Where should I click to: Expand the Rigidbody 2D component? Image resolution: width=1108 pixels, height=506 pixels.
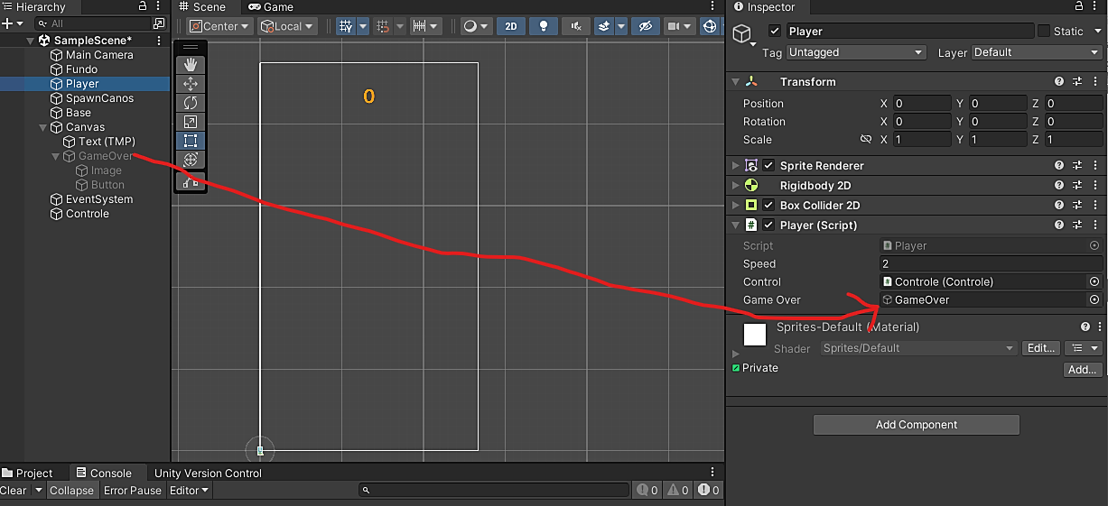tap(736, 186)
